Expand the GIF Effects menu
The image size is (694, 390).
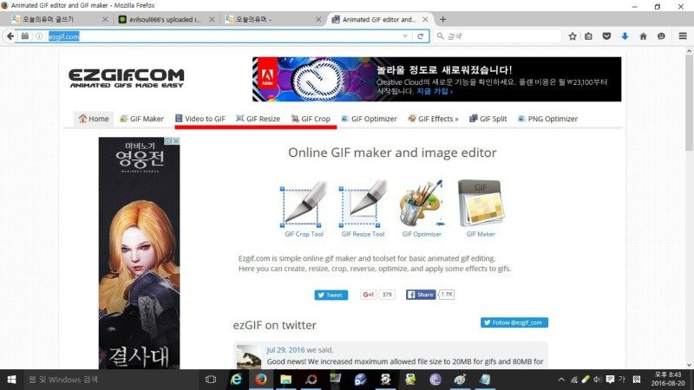pos(433,119)
